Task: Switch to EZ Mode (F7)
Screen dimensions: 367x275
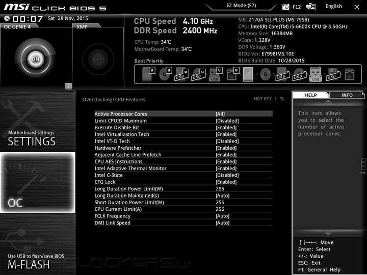Action: [241, 6]
